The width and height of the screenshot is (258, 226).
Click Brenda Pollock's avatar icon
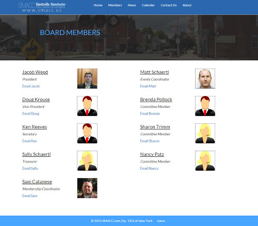pyautogui.click(x=205, y=106)
